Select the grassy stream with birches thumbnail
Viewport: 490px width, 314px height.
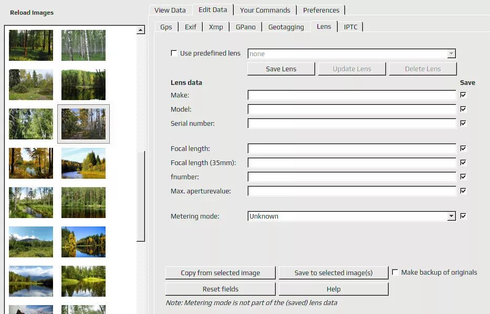pyautogui.click(x=31, y=202)
